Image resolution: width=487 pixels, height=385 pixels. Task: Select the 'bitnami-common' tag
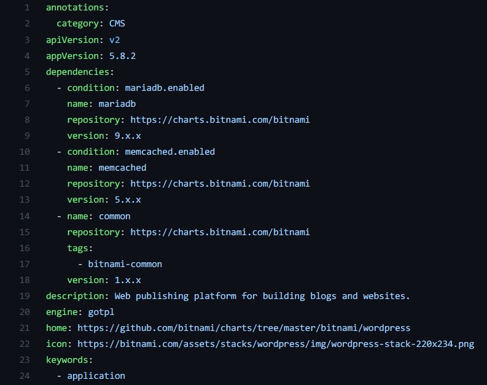125,264
